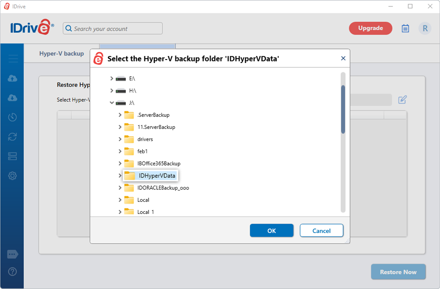Click the Restore Now button
The height and width of the screenshot is (289, 440).
[398, 272]
